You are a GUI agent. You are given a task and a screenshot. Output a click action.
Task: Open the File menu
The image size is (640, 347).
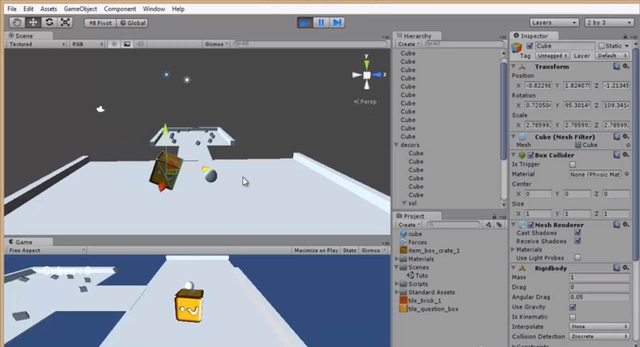click(12, 9)
